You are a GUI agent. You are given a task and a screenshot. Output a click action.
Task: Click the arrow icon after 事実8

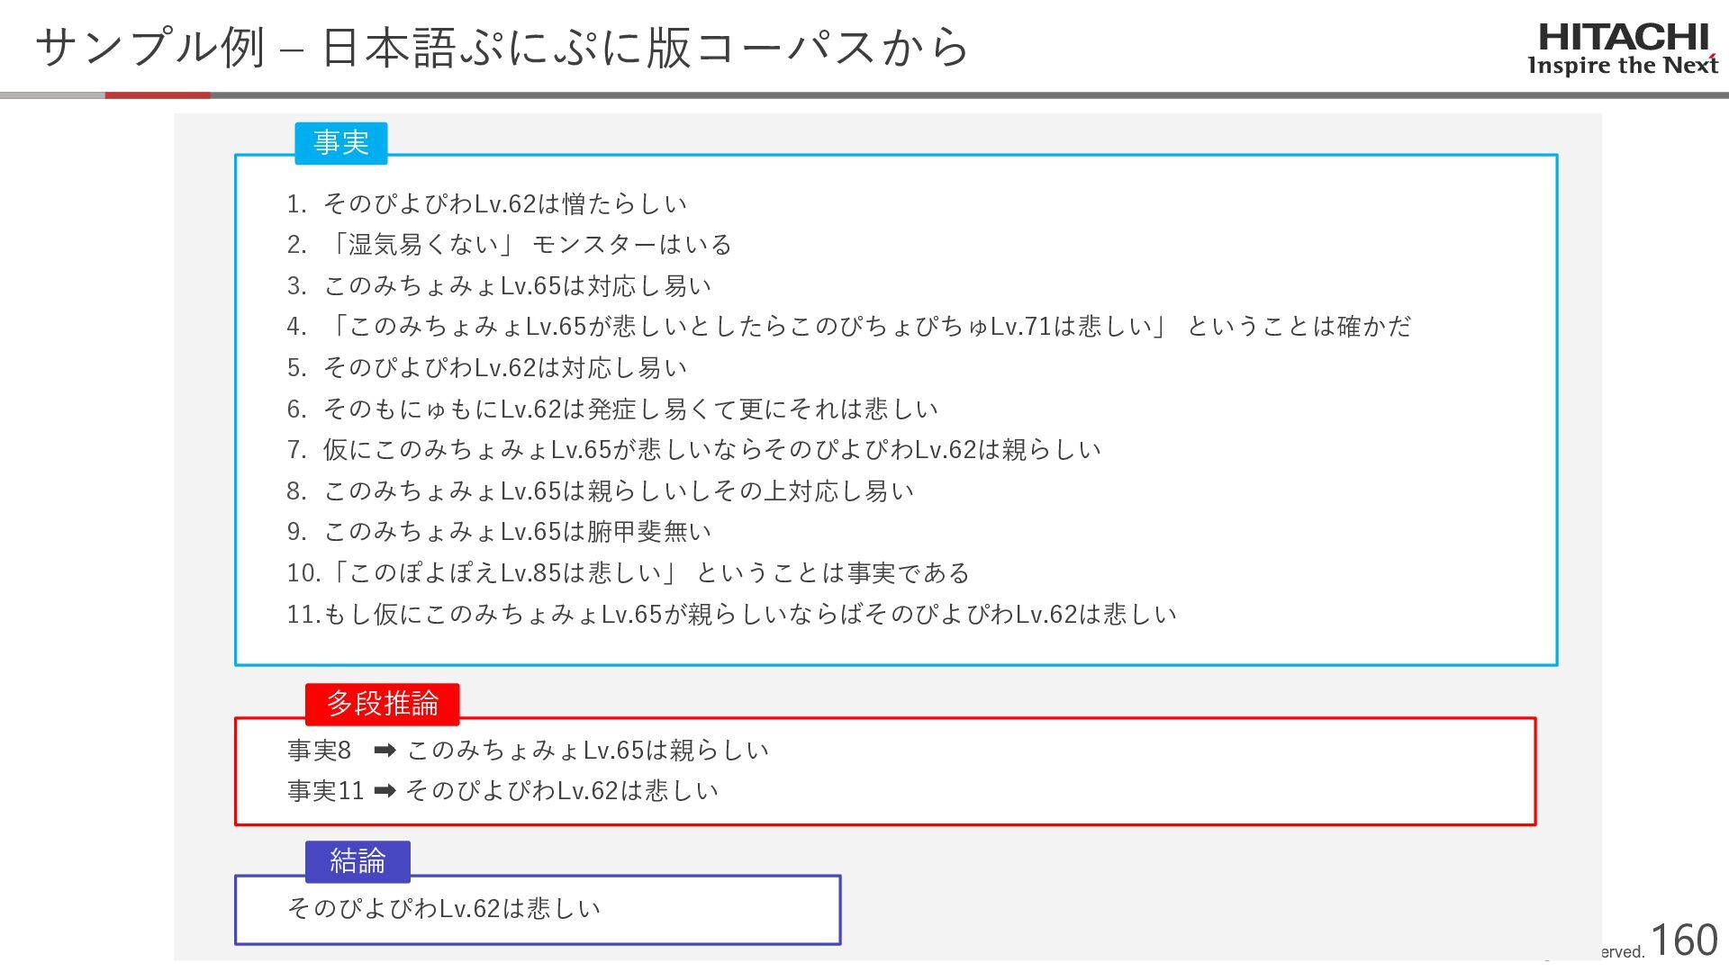coord(385,750)
